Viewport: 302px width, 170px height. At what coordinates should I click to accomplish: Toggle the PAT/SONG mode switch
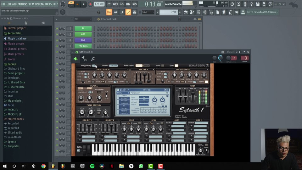pos(71,4)
